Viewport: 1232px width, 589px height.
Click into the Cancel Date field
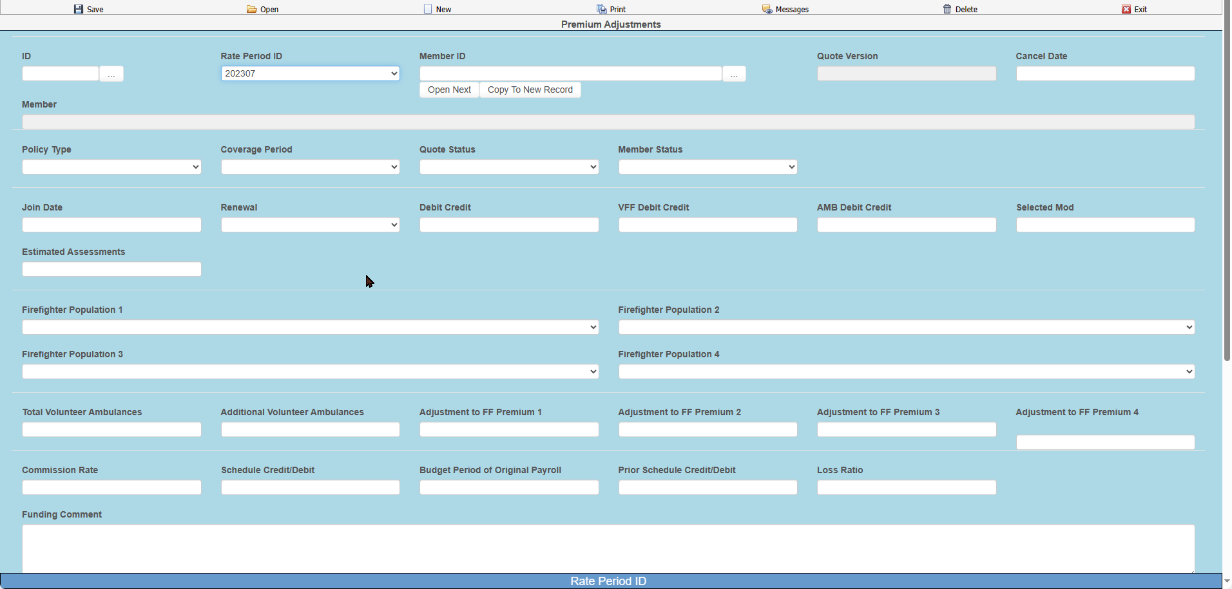1105,73
